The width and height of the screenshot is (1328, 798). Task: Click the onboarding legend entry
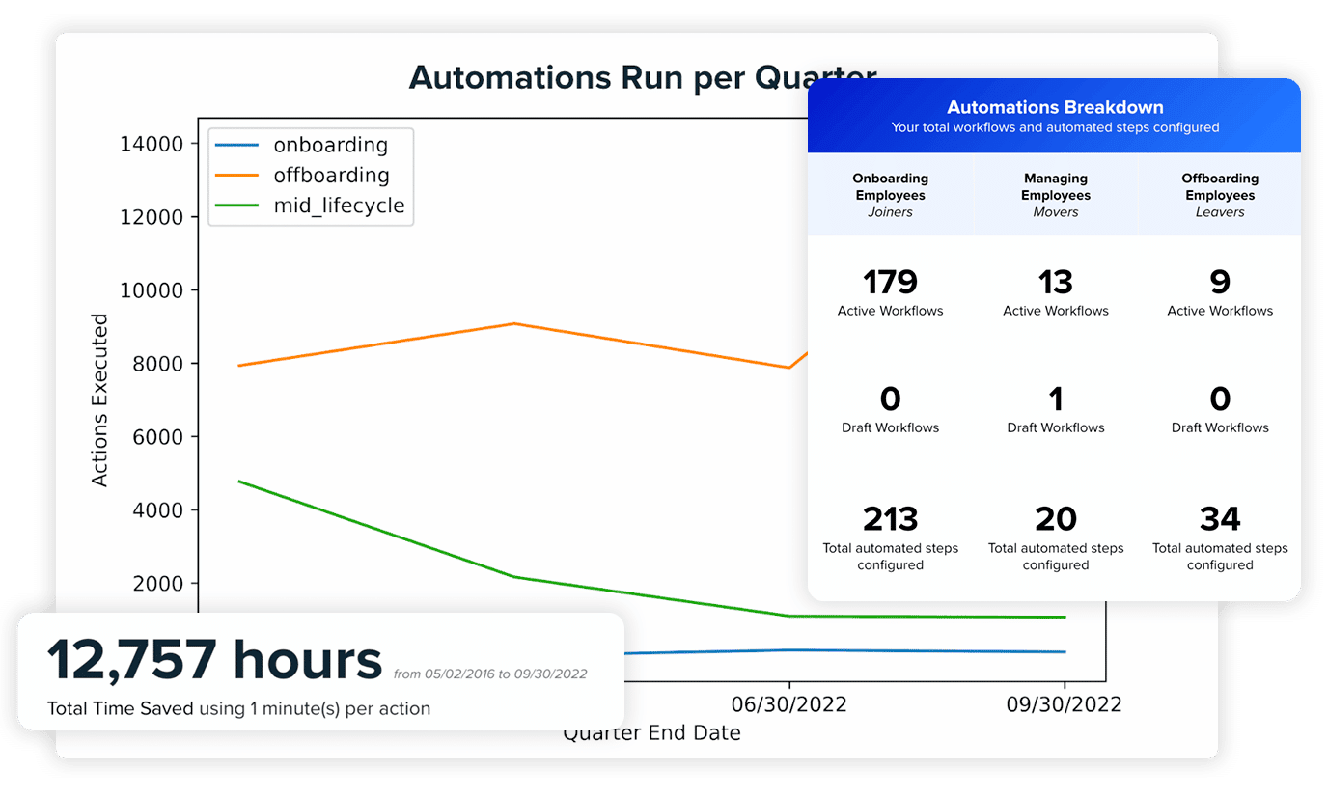tap(330, 146)
